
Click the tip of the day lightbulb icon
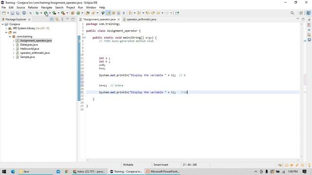point(309,165)
